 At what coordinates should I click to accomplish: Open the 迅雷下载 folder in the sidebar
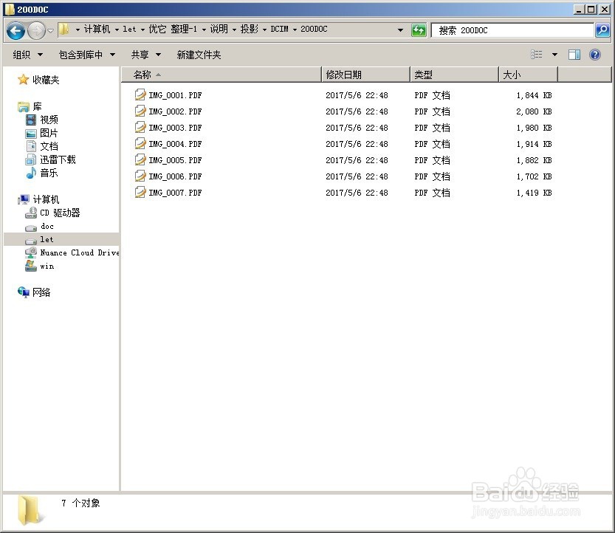tap(56, 159)
